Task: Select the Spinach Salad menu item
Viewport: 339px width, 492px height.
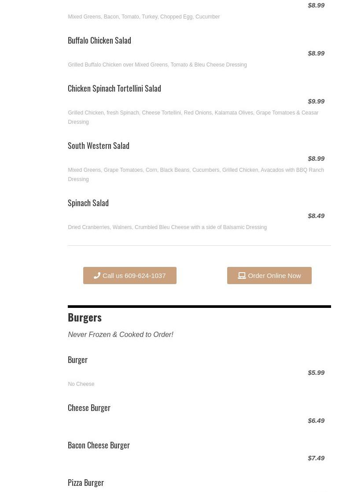Action: [88, 203]
